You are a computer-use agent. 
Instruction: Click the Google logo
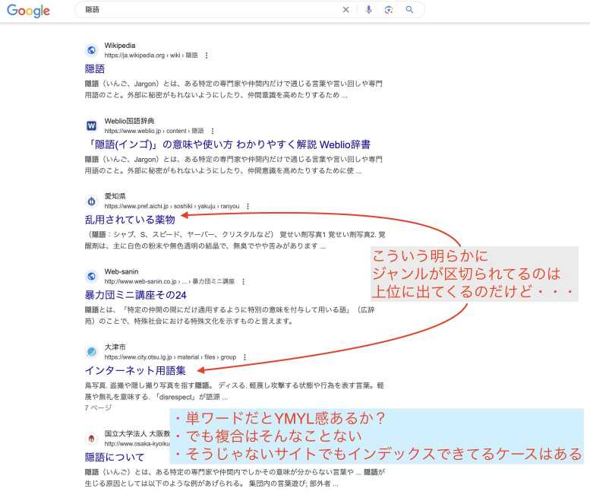point(28,11)
